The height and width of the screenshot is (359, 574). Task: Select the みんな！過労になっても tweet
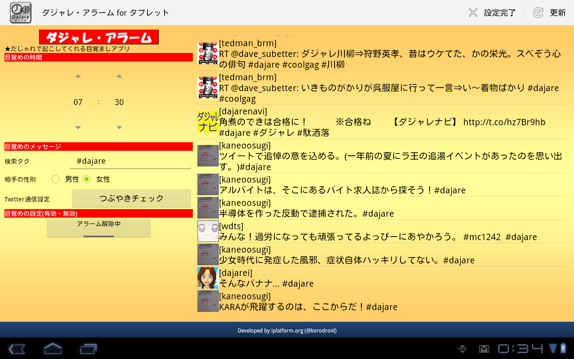(x=378, y=237)
